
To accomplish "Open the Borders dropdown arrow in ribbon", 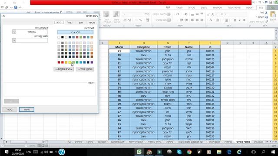I will (223, 20).
